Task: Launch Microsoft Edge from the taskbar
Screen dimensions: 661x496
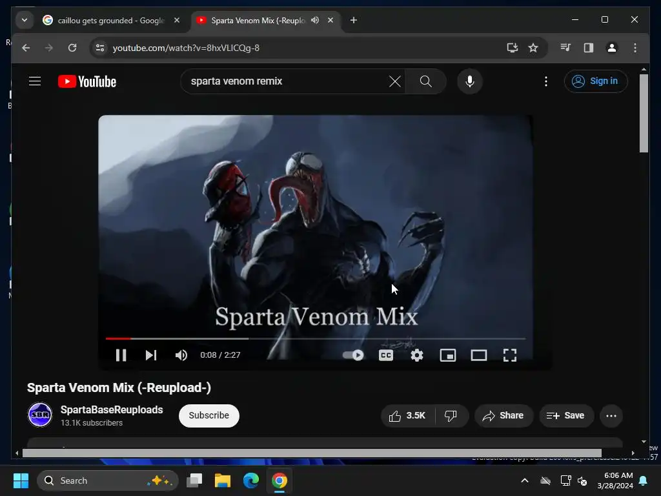Action: coord(251,480)
